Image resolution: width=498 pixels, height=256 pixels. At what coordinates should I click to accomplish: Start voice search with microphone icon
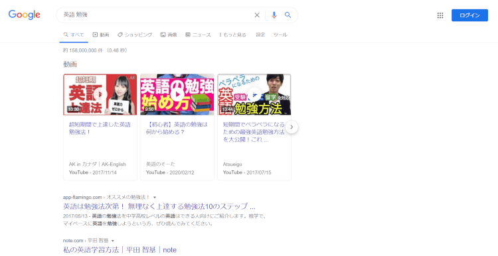click(x=274, y=15)
